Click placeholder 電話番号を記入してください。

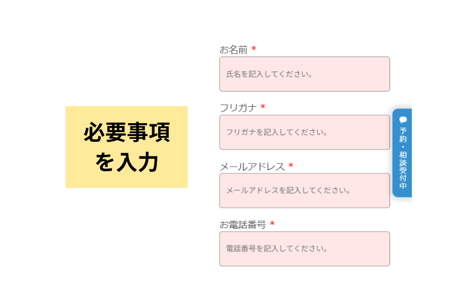[277, 249]
